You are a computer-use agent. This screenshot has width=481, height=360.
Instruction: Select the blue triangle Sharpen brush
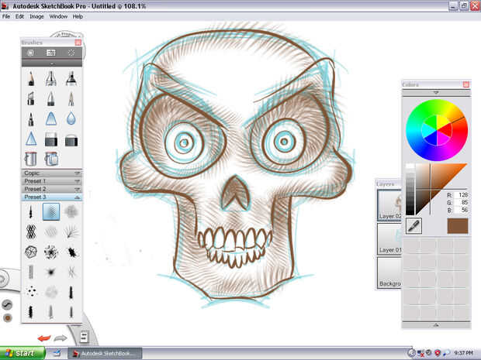pyautogui.click(x=31, y=139)
